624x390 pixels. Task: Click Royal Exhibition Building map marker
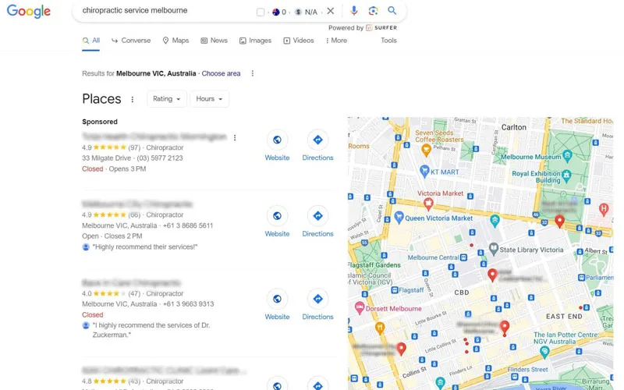click(x=566, y=175)
